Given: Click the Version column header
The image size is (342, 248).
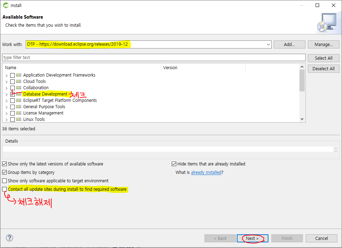Looking at the screenshot, I should point(203,68).
